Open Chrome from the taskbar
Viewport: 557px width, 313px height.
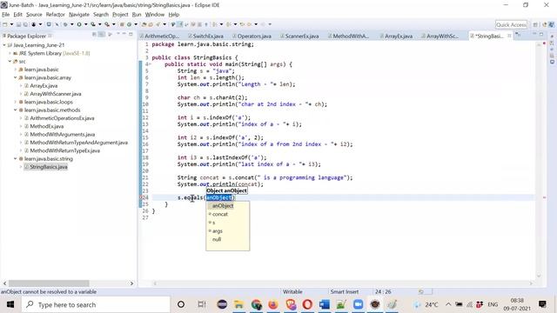coord(256,304)
